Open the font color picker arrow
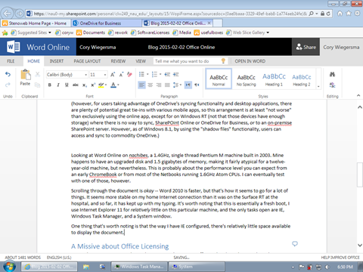 point(118,85)
